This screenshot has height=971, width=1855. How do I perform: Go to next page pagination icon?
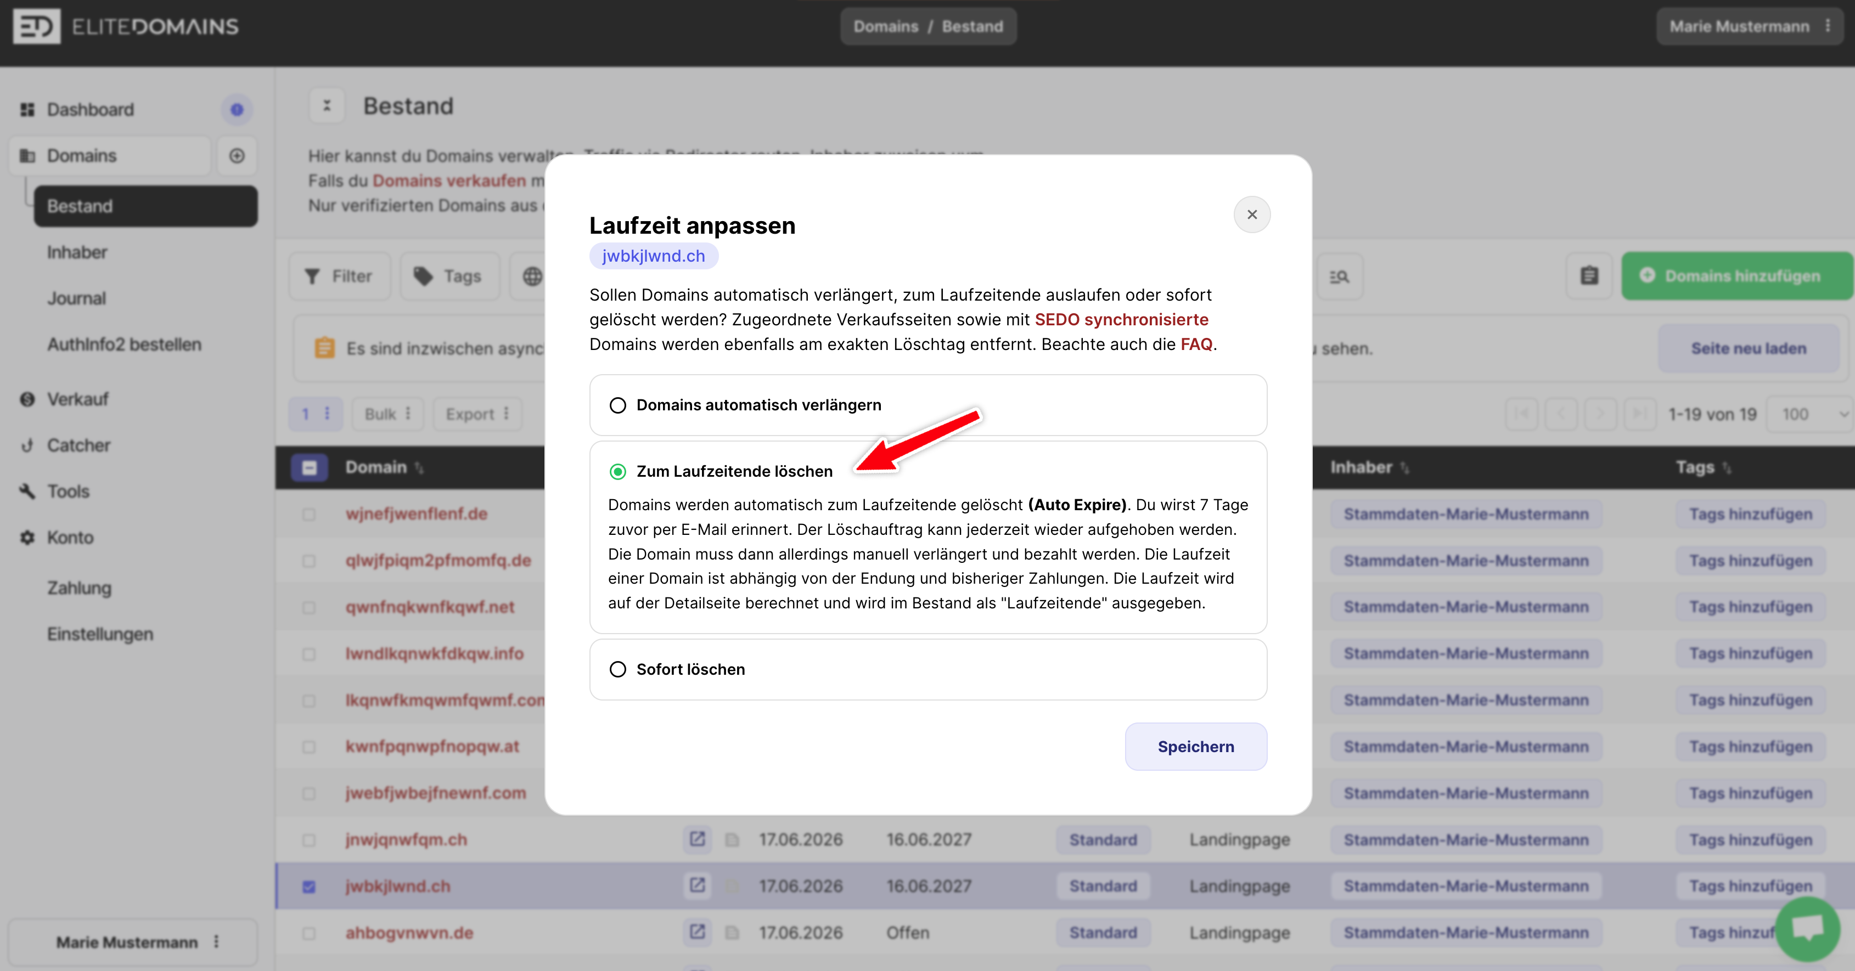[1601, 414]
